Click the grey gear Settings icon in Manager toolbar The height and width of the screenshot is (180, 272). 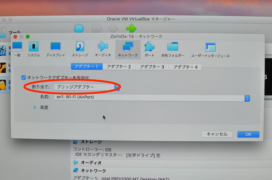point(96,28)
